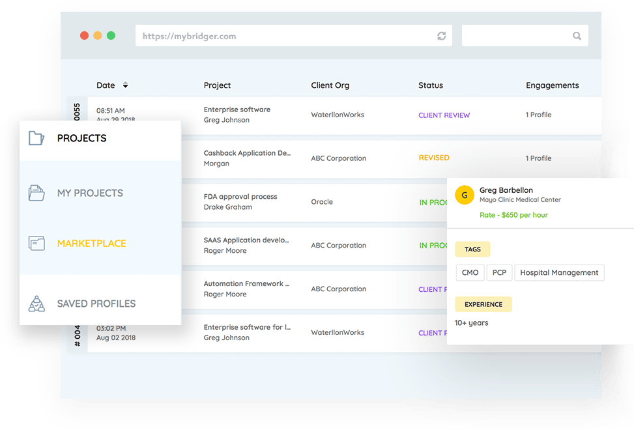The image size is (634, 430).
Task: Select the PCP tag
Action: [x=499, y=273]
